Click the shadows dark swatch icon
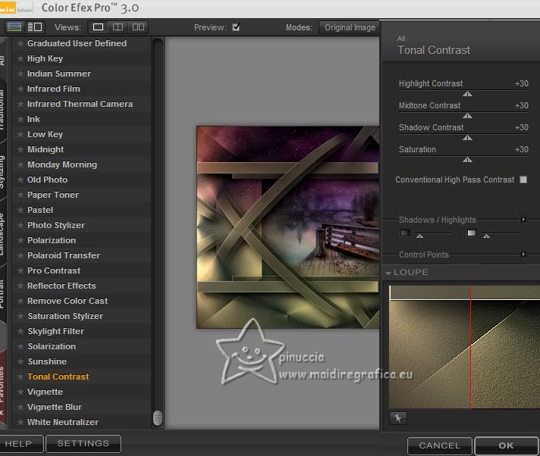This screenshot has width=540, height=456. tap(405, 233)
